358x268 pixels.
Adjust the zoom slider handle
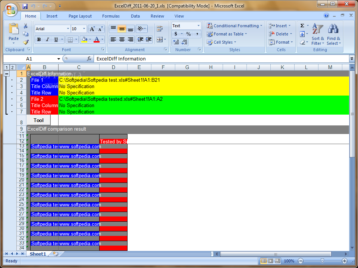322,261
